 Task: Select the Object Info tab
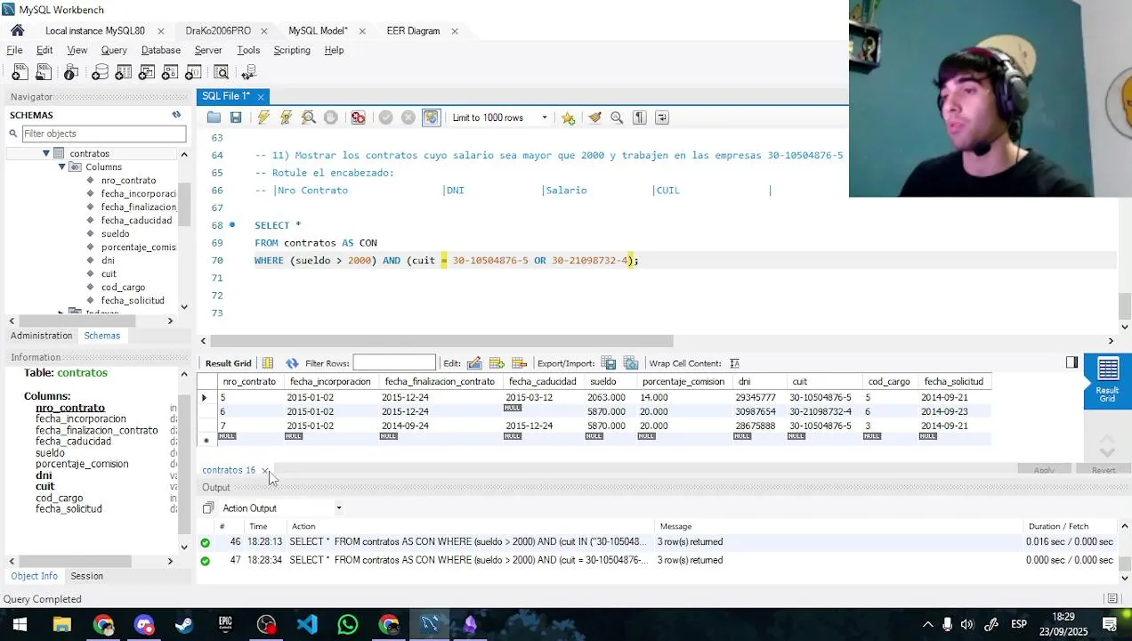pyautogui.click(x=34, y=576)
